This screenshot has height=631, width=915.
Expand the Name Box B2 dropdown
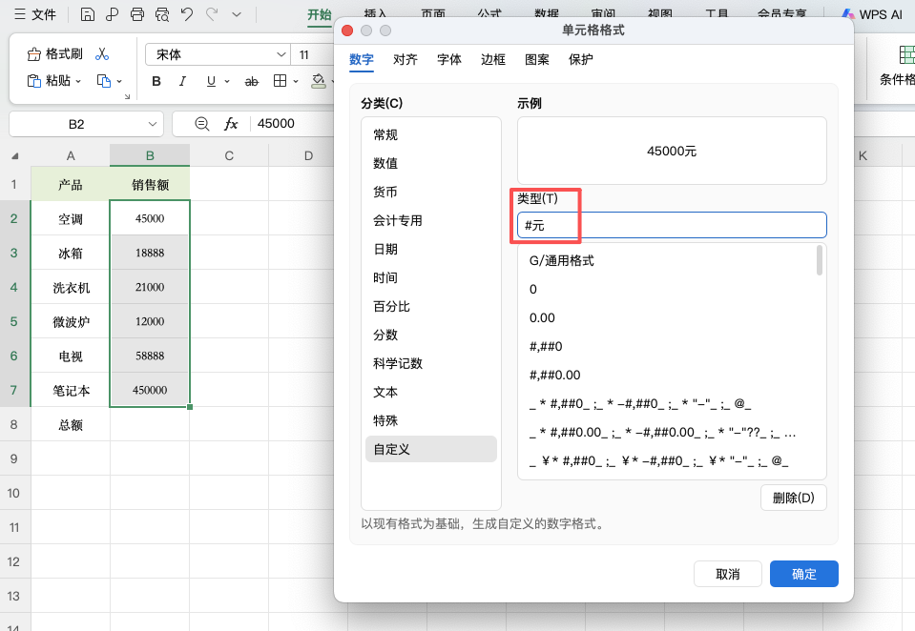[x=153, y=124]
